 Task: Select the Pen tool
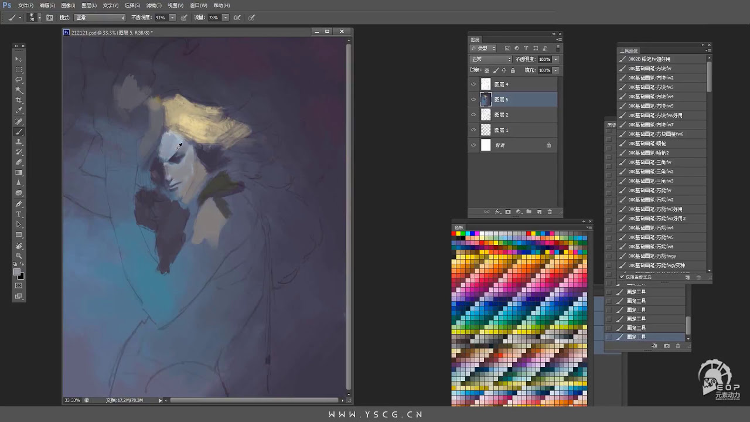click(19, 204)
